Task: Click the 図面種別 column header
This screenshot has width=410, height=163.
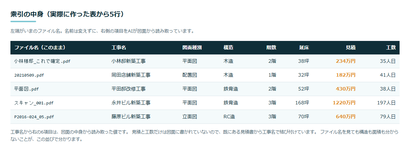Action: point(192,48)
